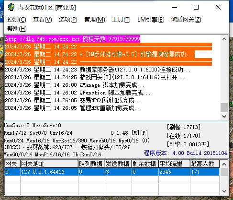Click the 1/1 max users cell
The height and width of the screenshot is (200, 233).
tap(205, 172)
